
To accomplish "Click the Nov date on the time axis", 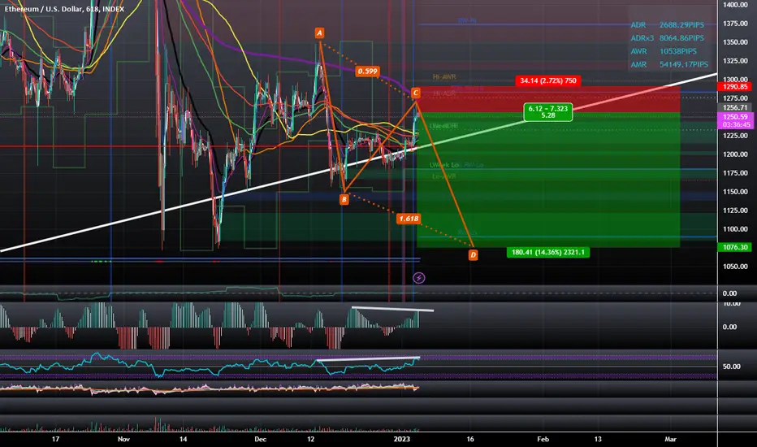I will (123, 439).
